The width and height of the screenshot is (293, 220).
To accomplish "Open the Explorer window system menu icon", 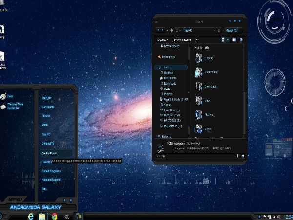I will point(156,22).
